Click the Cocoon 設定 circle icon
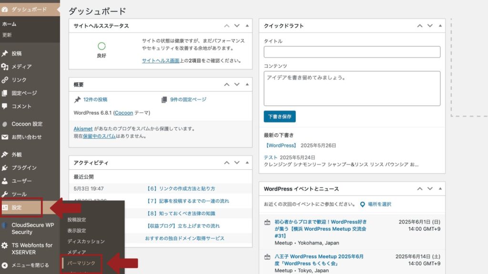The image size is (488, 274). (x=5, y=124)
